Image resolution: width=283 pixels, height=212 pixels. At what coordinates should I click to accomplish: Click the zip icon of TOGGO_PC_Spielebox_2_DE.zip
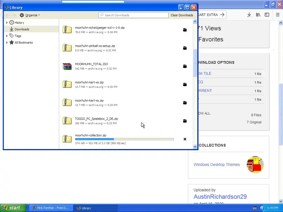[67, 121]
